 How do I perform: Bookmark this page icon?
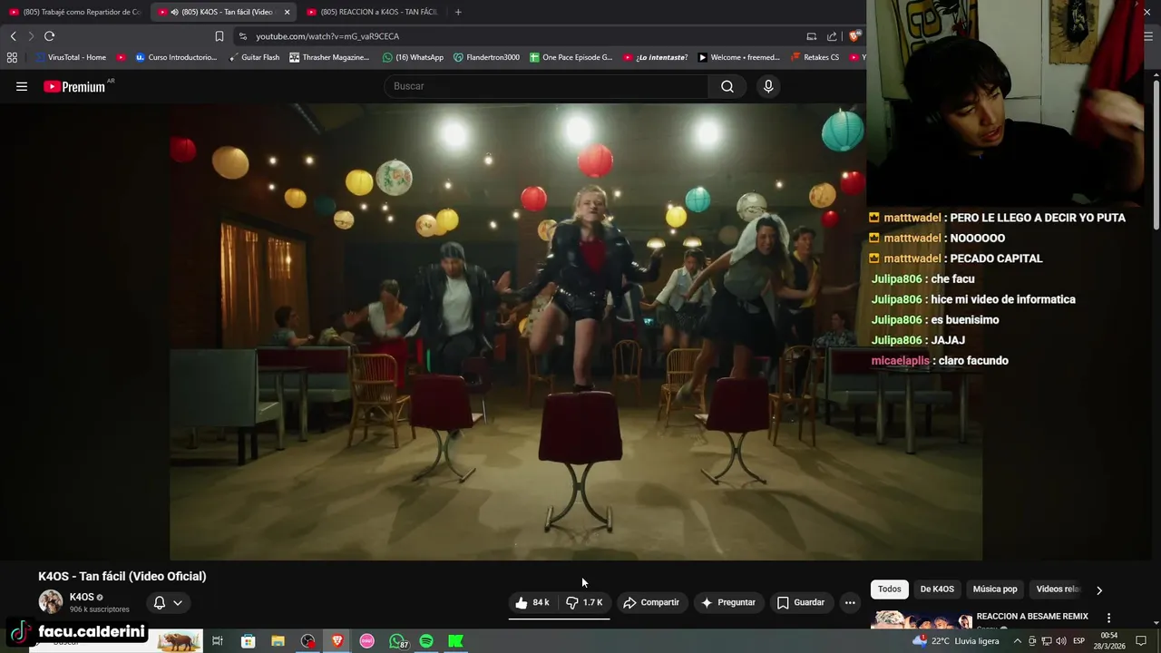pyautogui.click(x=219, y=36)
